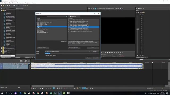This screenshot has height=95, width=170.
Task: Click the Name field in Render As
Action: coord(72,53)
